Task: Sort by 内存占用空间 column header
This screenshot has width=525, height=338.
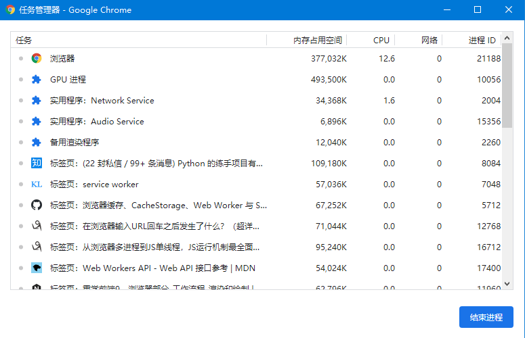Action: pyautogui.click(x=318, y=41)
